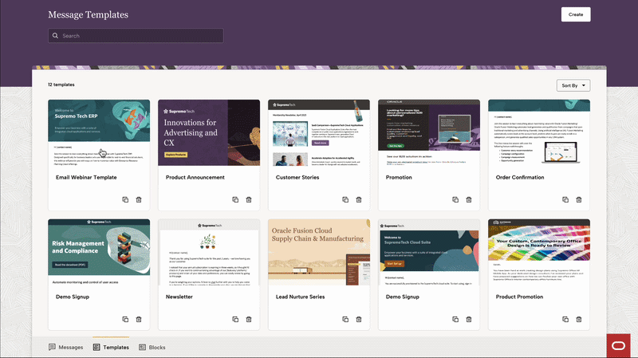Duplicate the Promotion template
Screen dimensions: 638x358
pyautogui.click(x=455, y=200)
